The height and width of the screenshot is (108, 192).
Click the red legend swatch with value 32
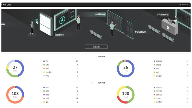pos(154,95)
